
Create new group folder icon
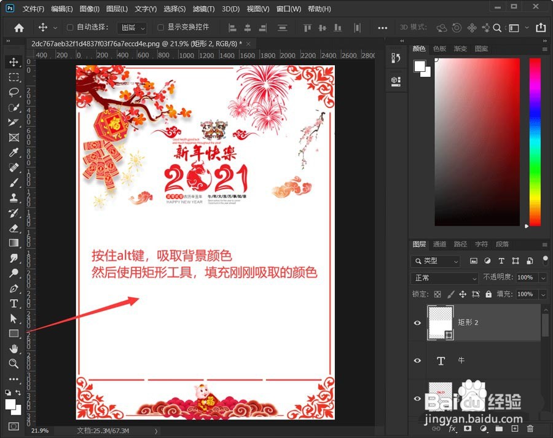[x=499, y=429]
